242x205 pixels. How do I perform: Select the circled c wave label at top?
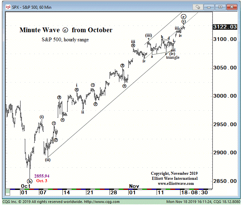tap(184, 16)
